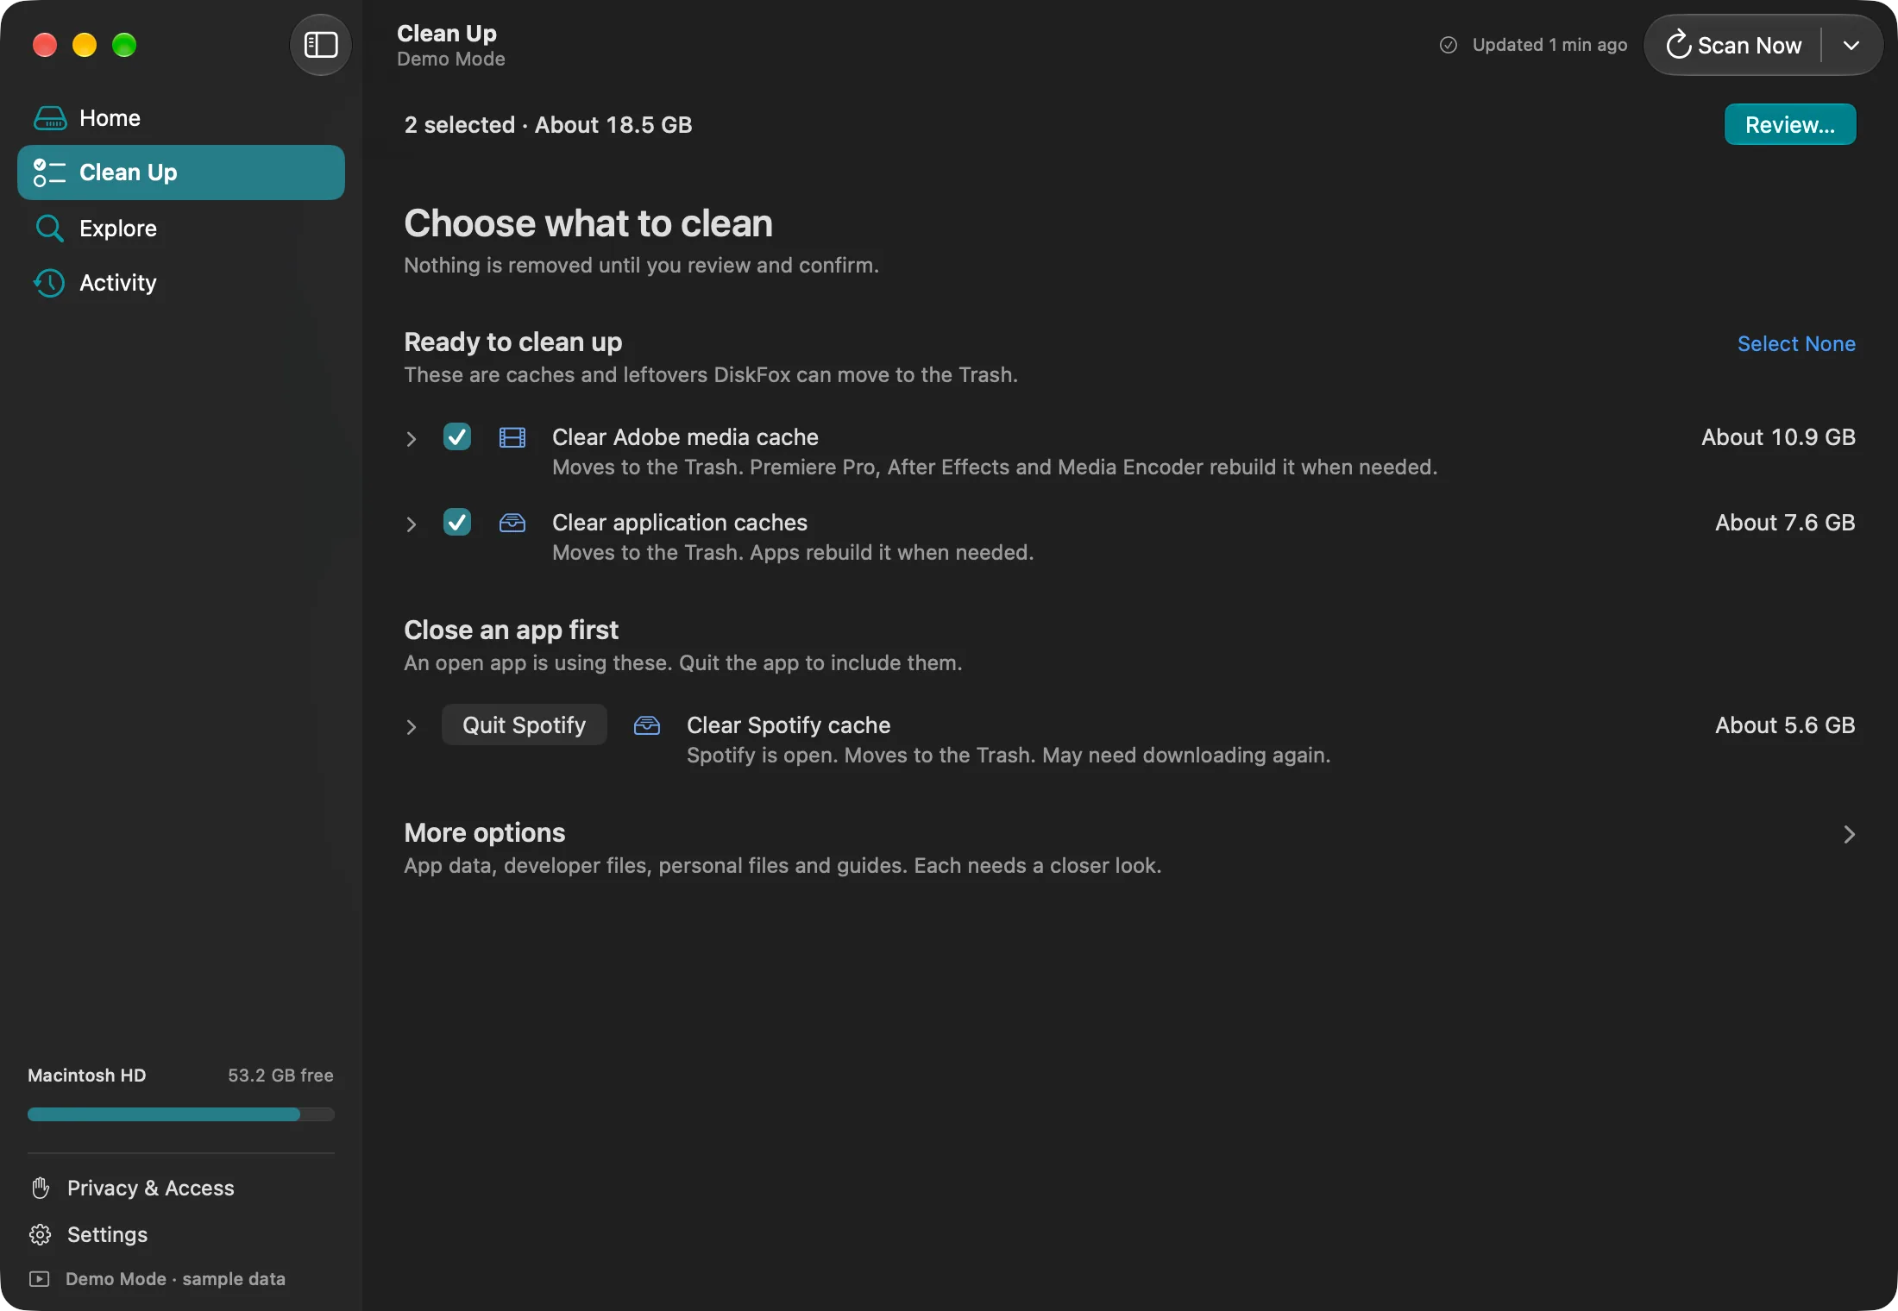1898x1311 pixels.
Task: Toggle the sidebar with the panel icon
Action: coord(321,45)
